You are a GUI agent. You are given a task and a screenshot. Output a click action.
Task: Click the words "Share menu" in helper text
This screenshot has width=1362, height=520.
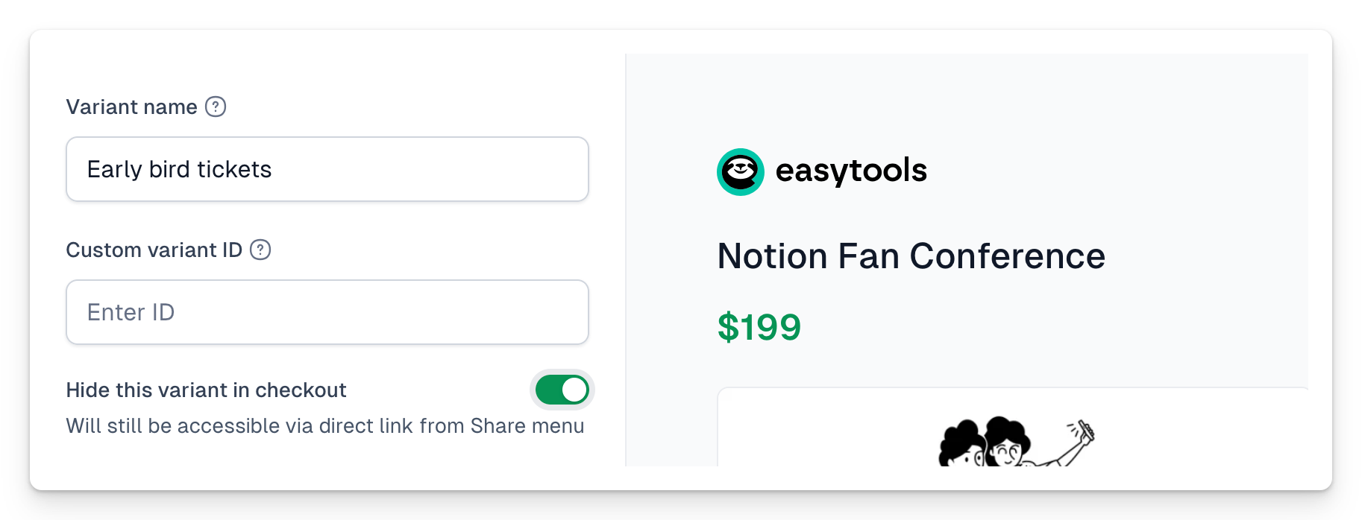pyautogui.click(x=527, y=426)
